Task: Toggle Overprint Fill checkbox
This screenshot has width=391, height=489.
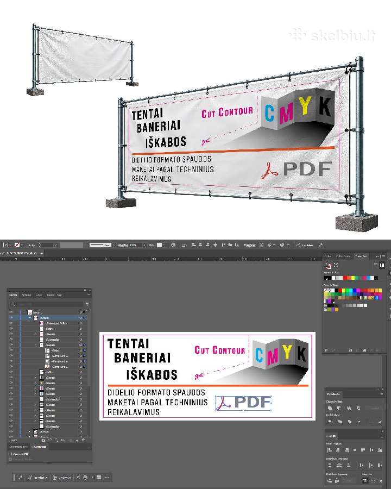Action: click(10, 454)
